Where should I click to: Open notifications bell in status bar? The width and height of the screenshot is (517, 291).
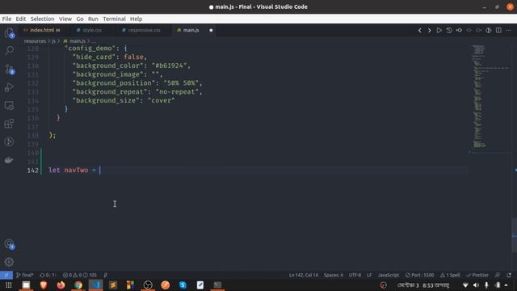[509, 275]
